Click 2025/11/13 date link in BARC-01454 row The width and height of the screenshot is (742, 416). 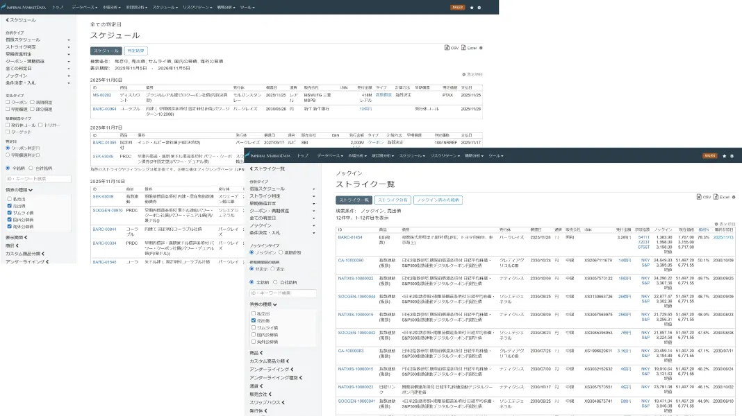click(x=723, y=238)
